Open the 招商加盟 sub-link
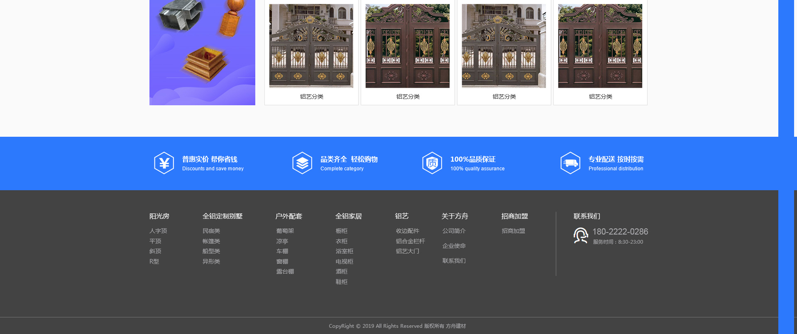This screenshot has height=334, width=797. click(513, 231)
